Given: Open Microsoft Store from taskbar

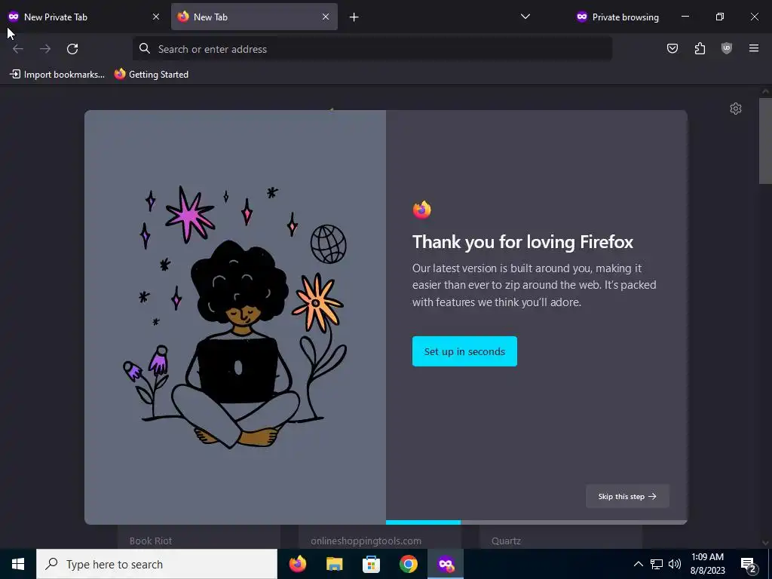Looking at the screenshot, I should click(x=371, y=564).
